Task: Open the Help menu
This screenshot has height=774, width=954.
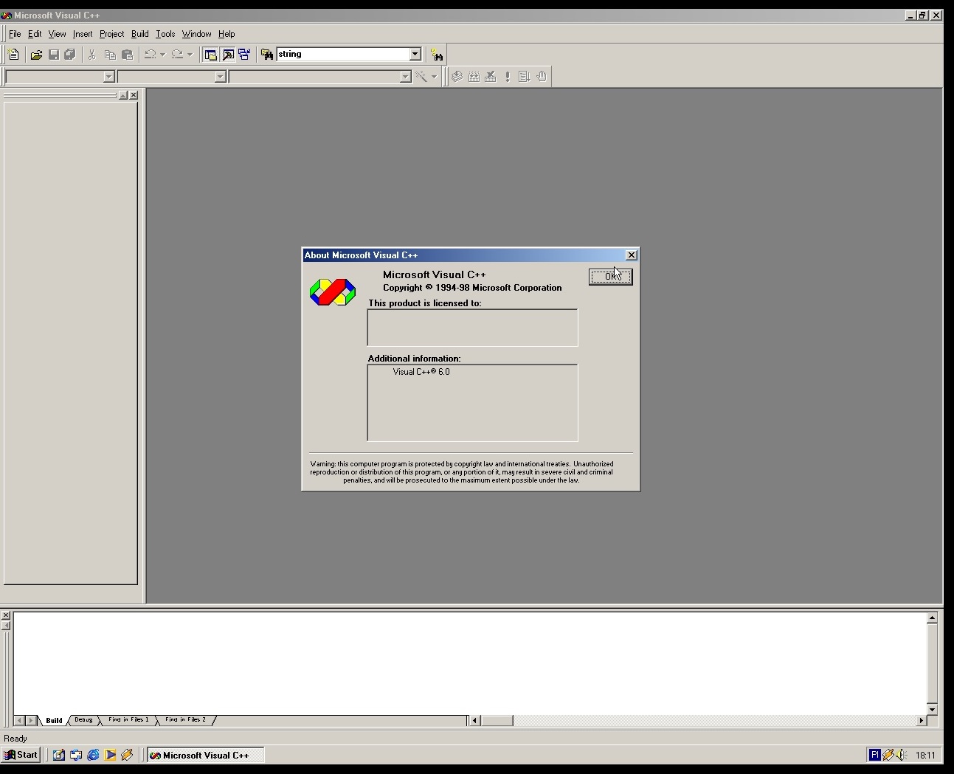Action: pyautogui.click(x=227, y=34)
